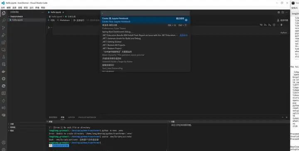The image size is (299, 151).
Task: Switch to the POLYGLOT NOTEBOOK panel tab
Action: coord(87,117)
